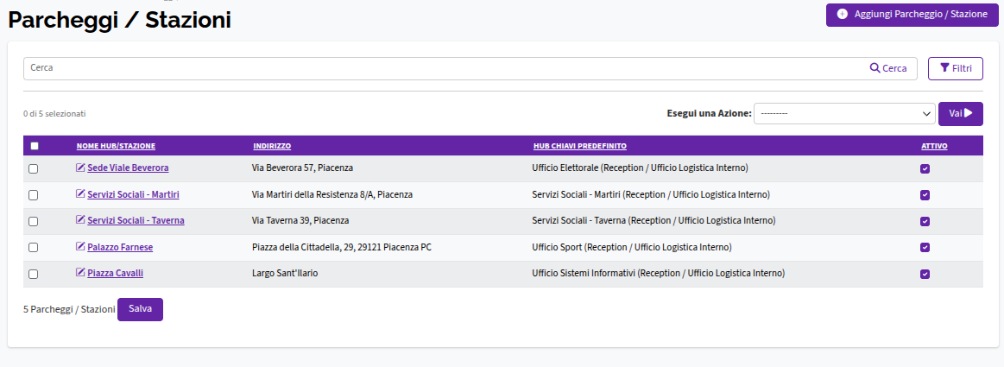This screenshot has height=367, width=1004.
Task: Click the plus icon in Aggiungi Parcheggio / Stazione
Action: coord(842,14)
